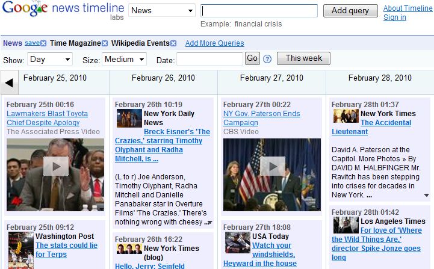
Task: Remove the Wikipedia Events query
Action: click(x=173, y=43)
